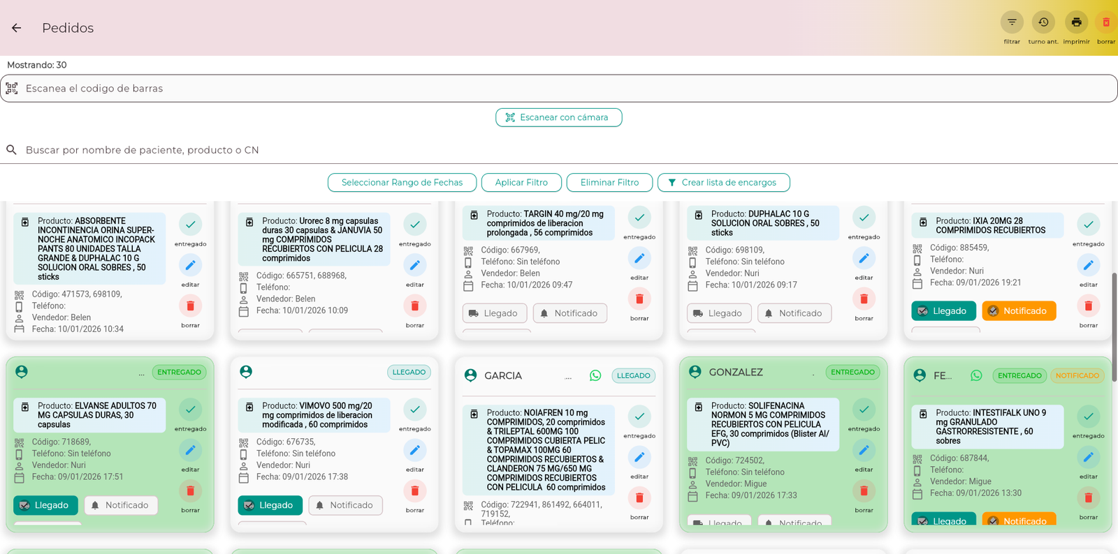The image size is (1118, 554).
Task: Toggle Notificado on the ELVANSE order
Action: [x=121, y=505]
